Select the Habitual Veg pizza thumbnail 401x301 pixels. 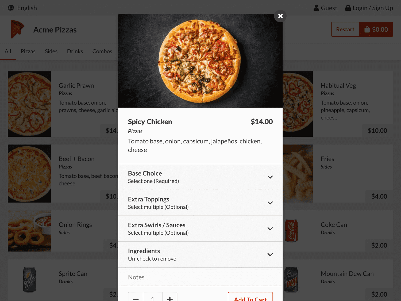298,104
